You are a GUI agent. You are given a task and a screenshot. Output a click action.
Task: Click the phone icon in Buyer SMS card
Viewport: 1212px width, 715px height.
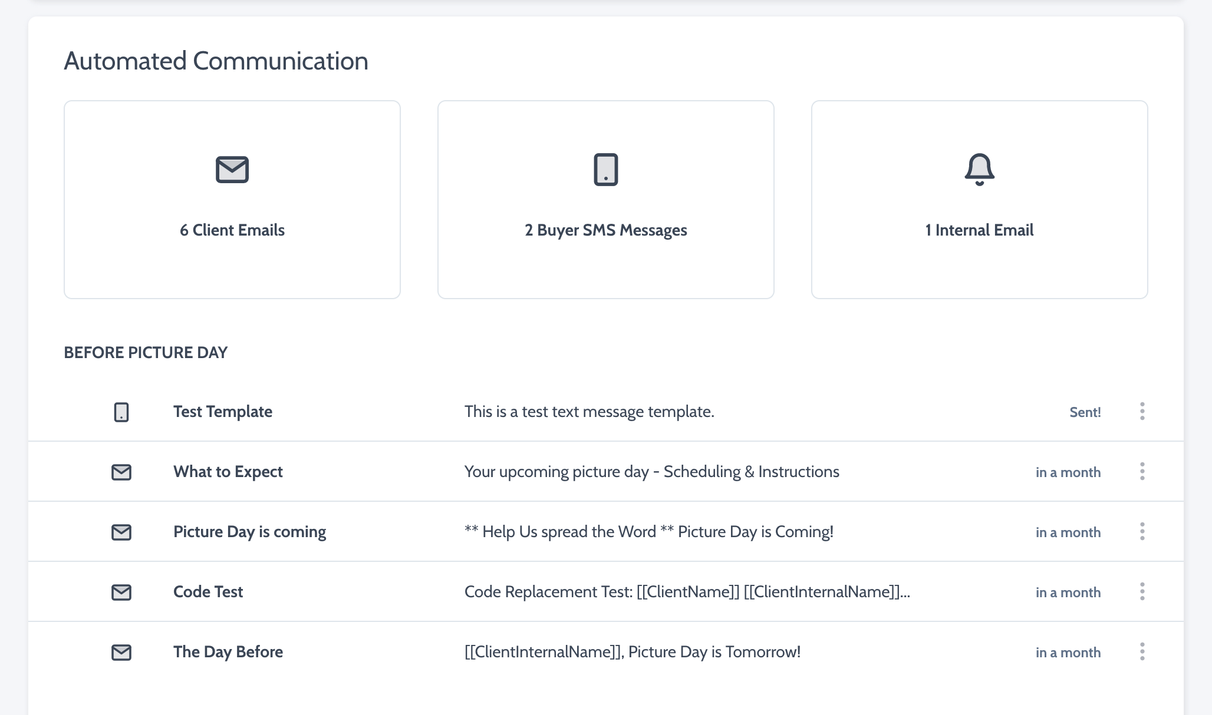click(605, 170)
